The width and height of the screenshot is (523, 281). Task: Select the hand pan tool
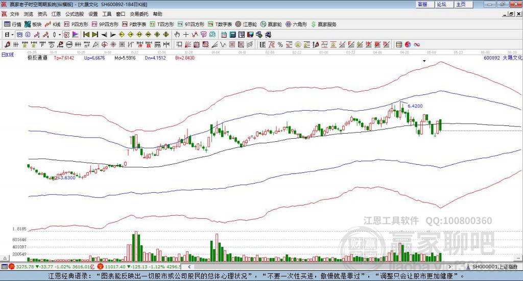click(177, 35)
